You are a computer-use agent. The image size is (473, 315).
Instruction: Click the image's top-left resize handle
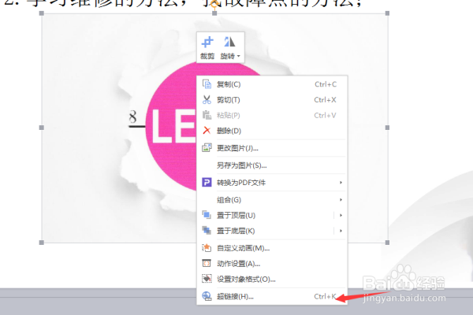pyautogui.click(x=42, y=13)
